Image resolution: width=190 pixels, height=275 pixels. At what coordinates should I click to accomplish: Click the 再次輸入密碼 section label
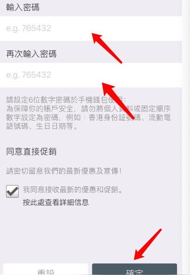[x=31, y=54]
